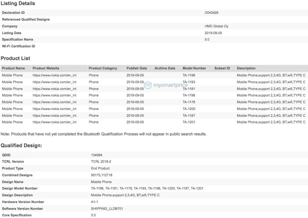Screen dimensions: 308x218
Task: Click model number TA-1193 in Product List
Action: tap(189, 82)
